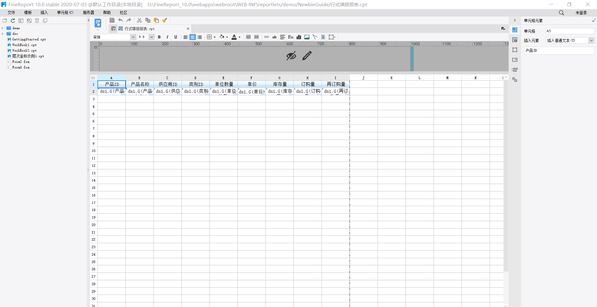597x307 pixels.
Task: Close the 行式填报报表.cpt tab
Action: click(188, 29)
